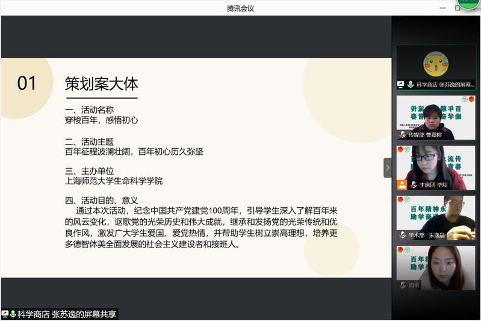The width and height of the screenshot is (481, 321).
Task: Click the name label 主席团 毕辰
Action: pyautogui.click(x=433, y=185)
